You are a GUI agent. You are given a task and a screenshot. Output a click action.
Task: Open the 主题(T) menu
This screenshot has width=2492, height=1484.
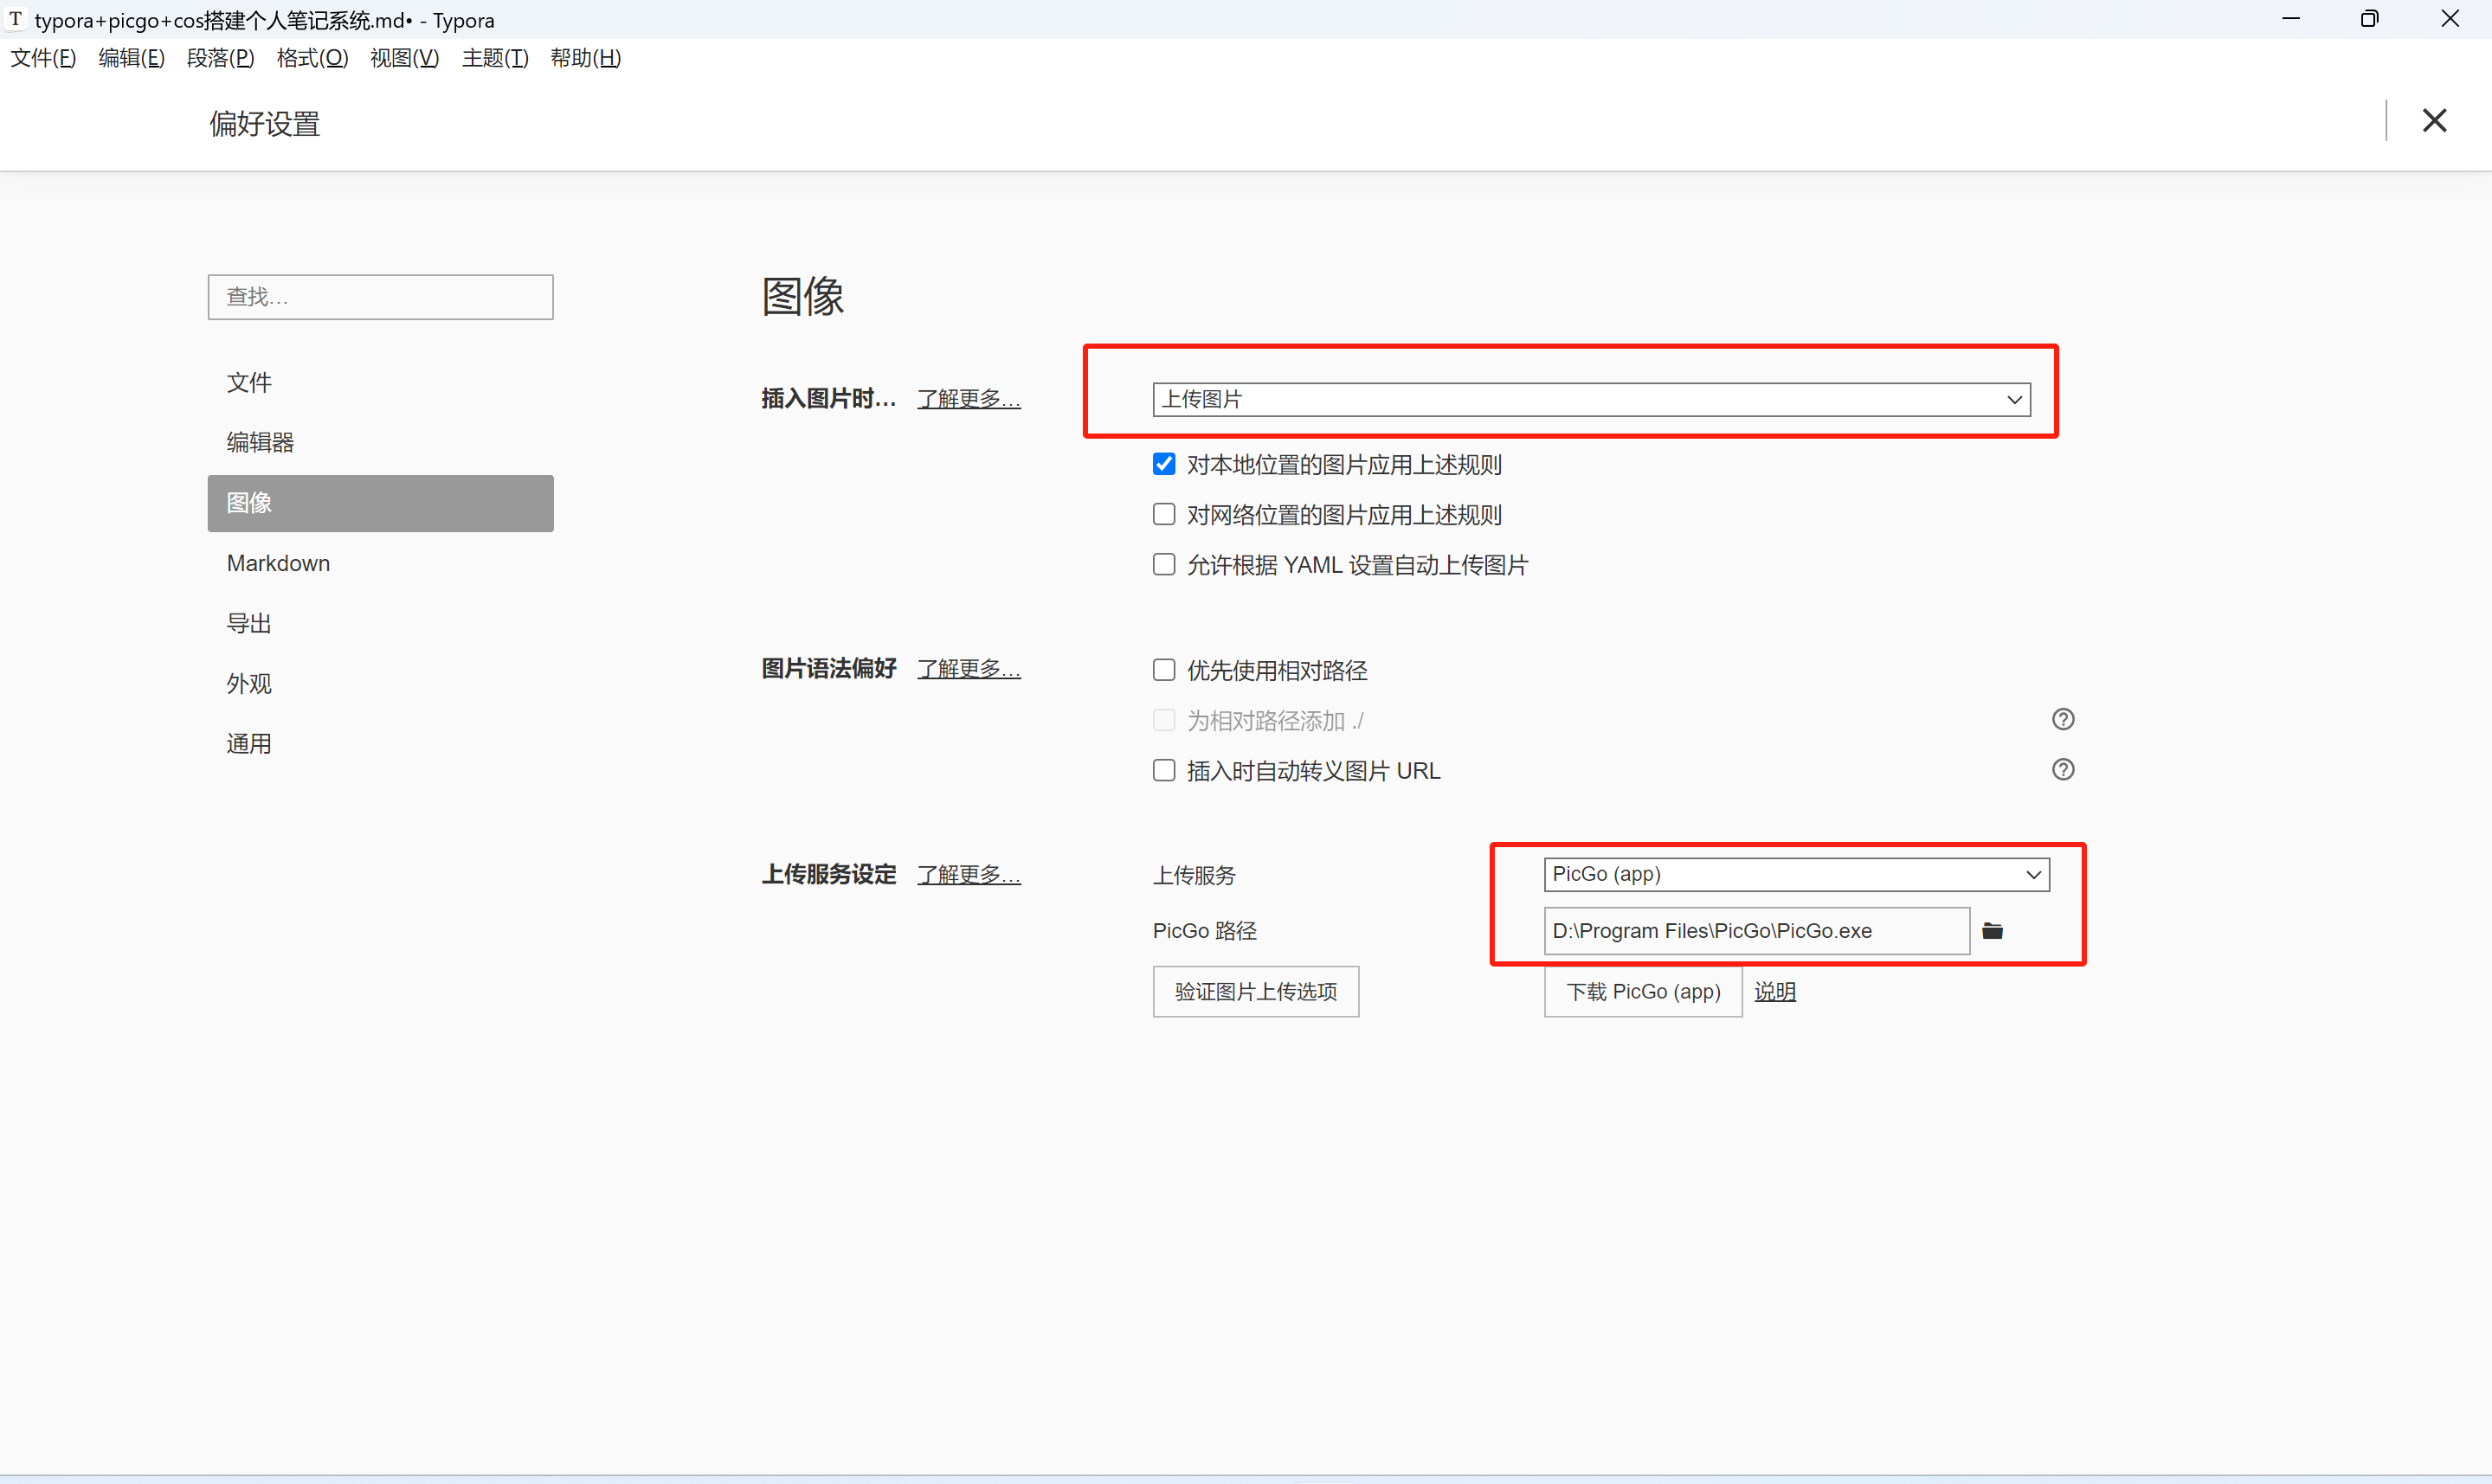click(x=494, y=58)
